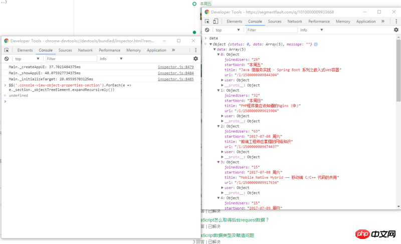
Task: Clear console icon in left DevTools window
Action: coord(7,59)
